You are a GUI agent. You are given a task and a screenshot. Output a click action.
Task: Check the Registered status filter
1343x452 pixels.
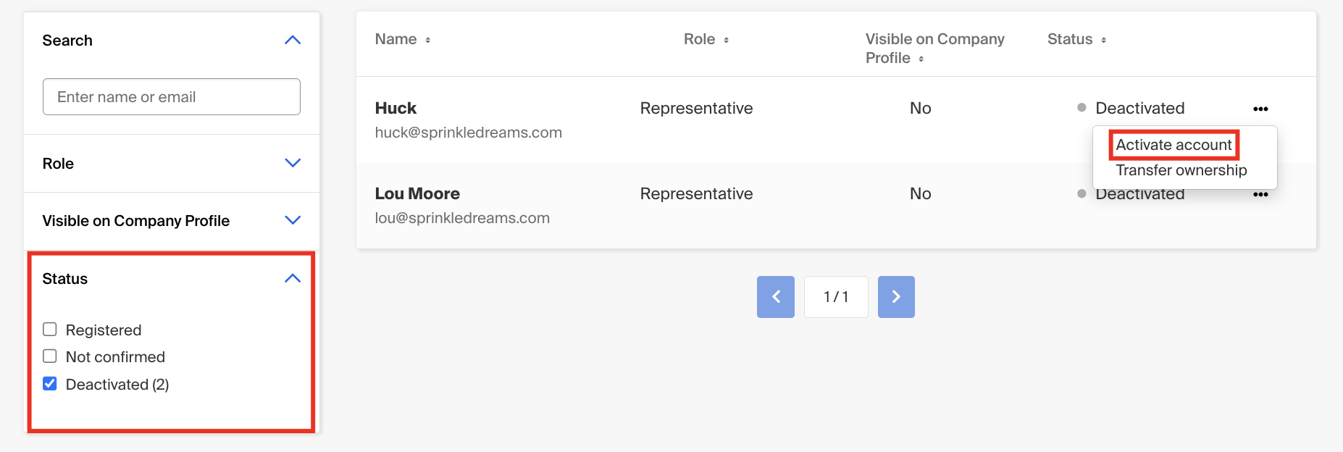(x=50, y=330)
